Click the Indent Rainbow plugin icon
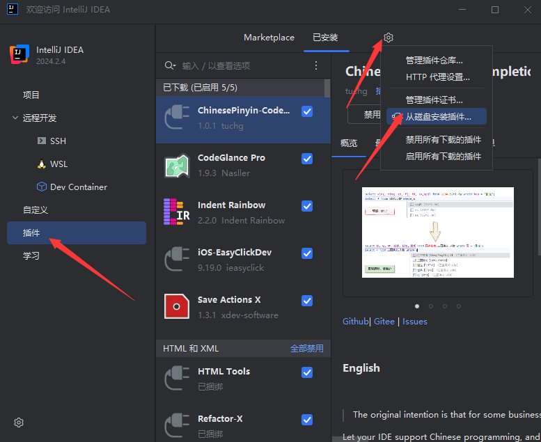Viewport: 541px width, 442px height. coord(177,212)
